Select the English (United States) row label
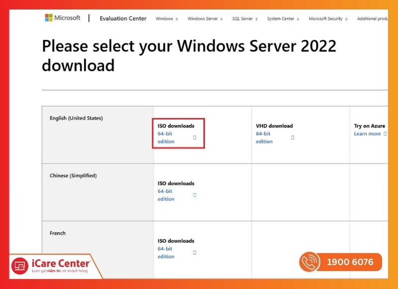Screen dimensions: 398x289 pyautogui.click(x=76, y=118)
